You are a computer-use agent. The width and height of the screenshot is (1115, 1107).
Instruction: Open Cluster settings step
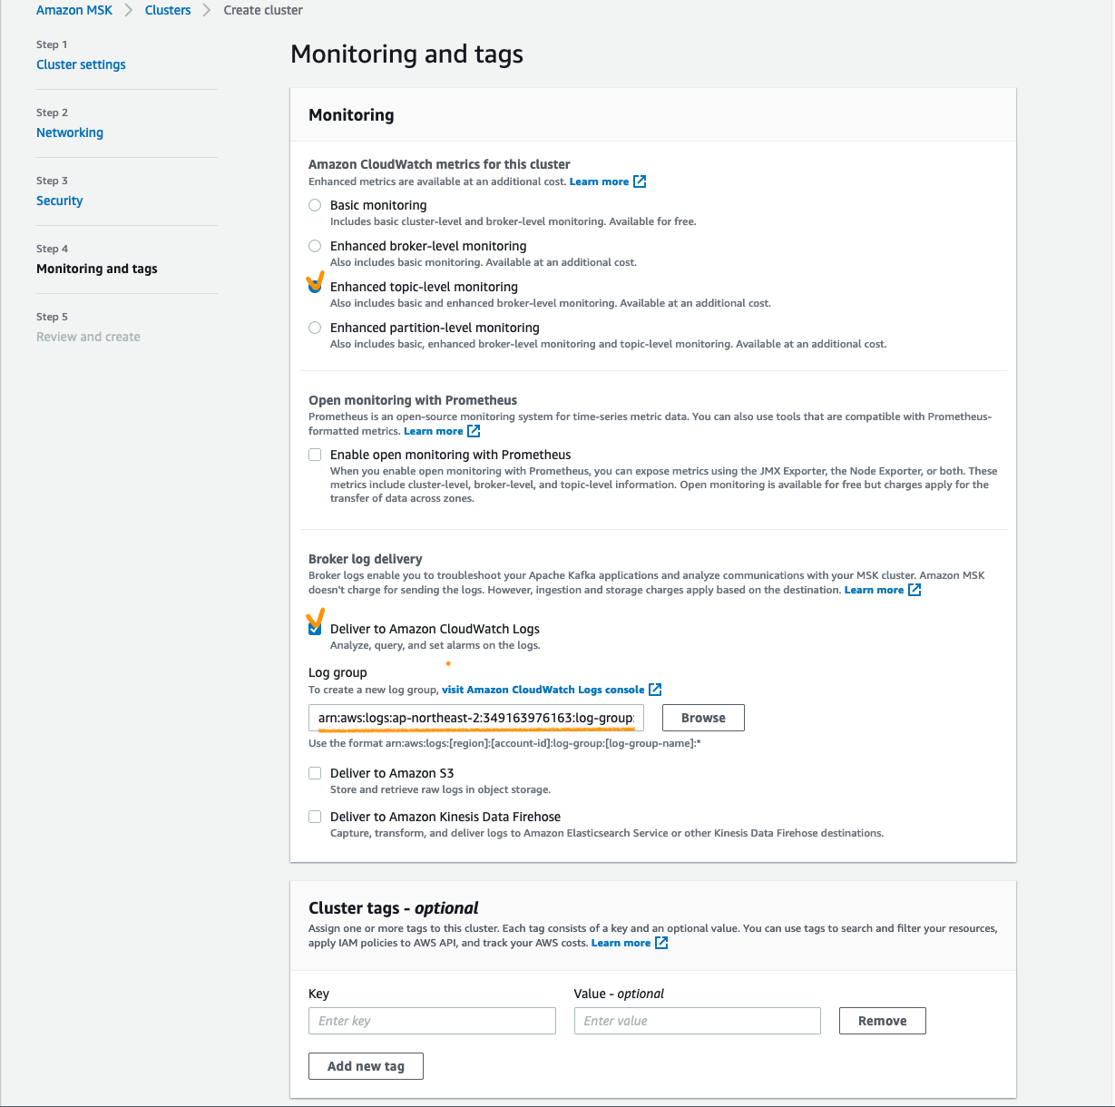(x=81, y=64)
